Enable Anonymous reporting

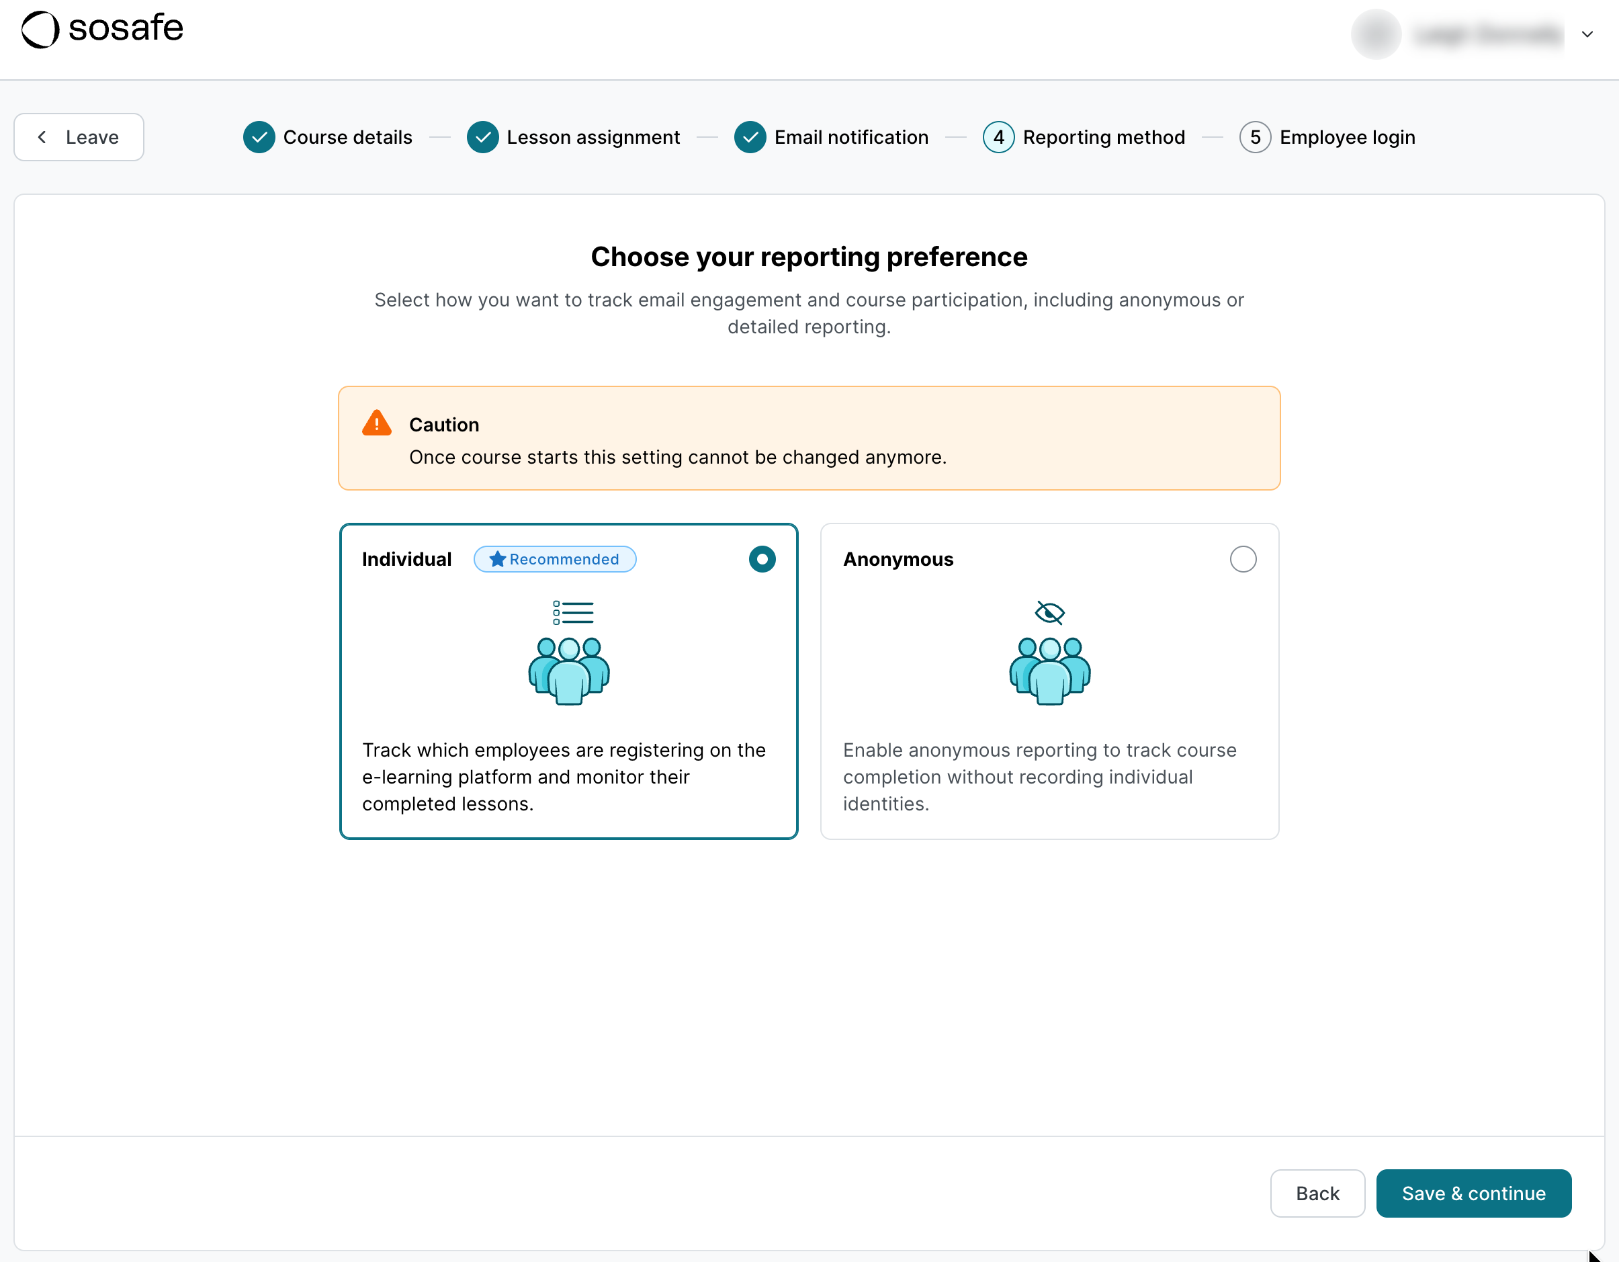pos(1243,559)
